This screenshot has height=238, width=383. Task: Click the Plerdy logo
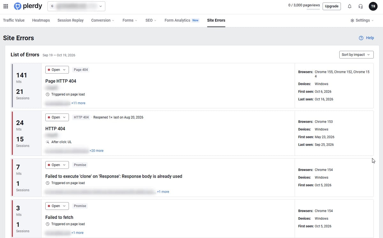(28, 6)
